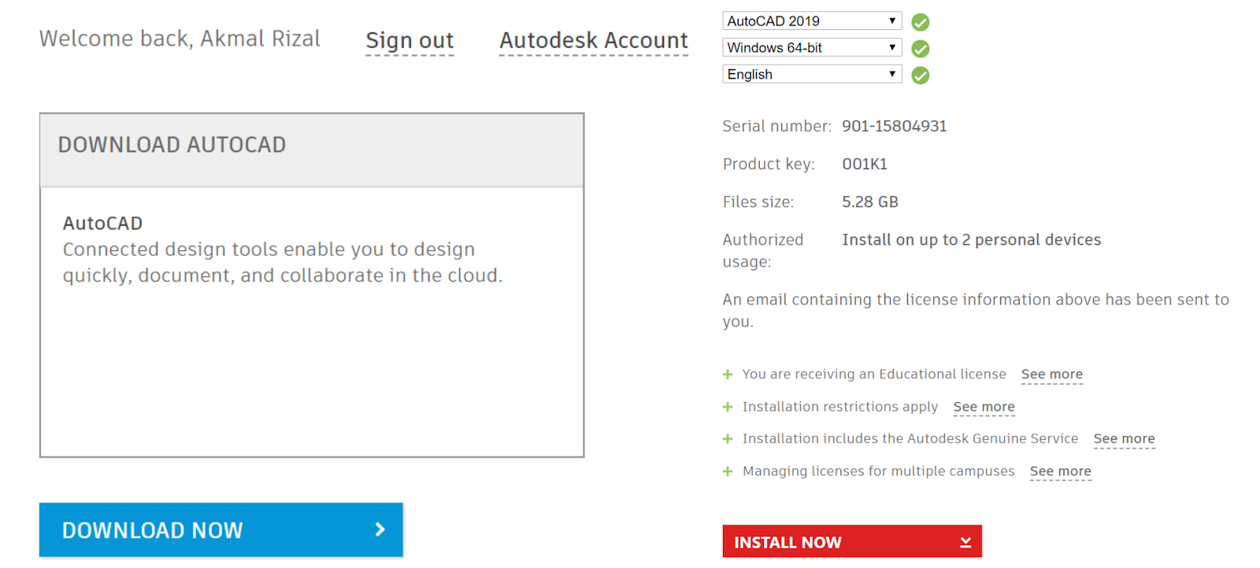Click plus icon beside Autodesk Genuine Service
The height and width of the screenshot is (568, 1260).
[x=728, y=439]
